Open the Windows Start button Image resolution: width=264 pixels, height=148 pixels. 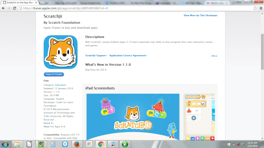5,144
